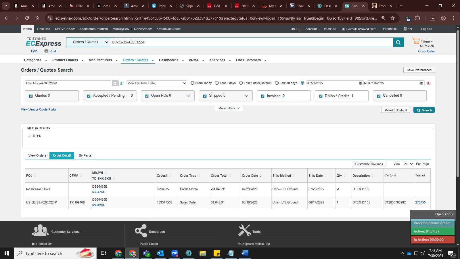This screenshot has height=259, width=460.
Task: Open the Categories menu
Action: pos(35,60)
